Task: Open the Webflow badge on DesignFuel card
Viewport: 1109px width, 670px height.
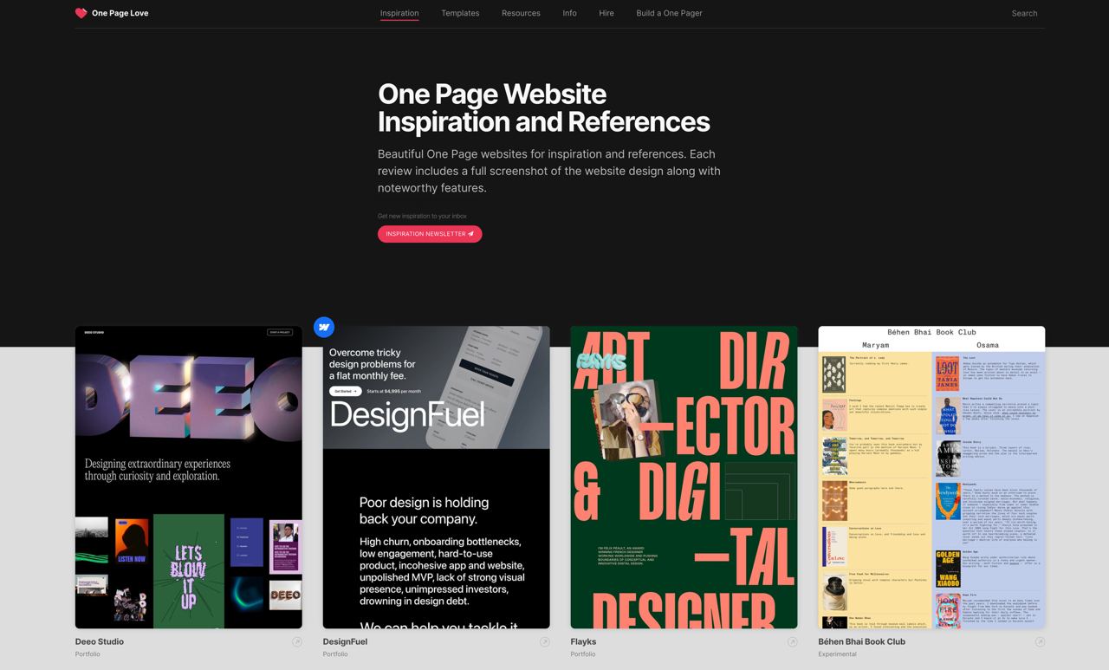Action: [324, 327]
